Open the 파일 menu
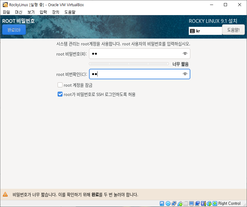This screenshot has height=207, width=247. pos(6,12)
